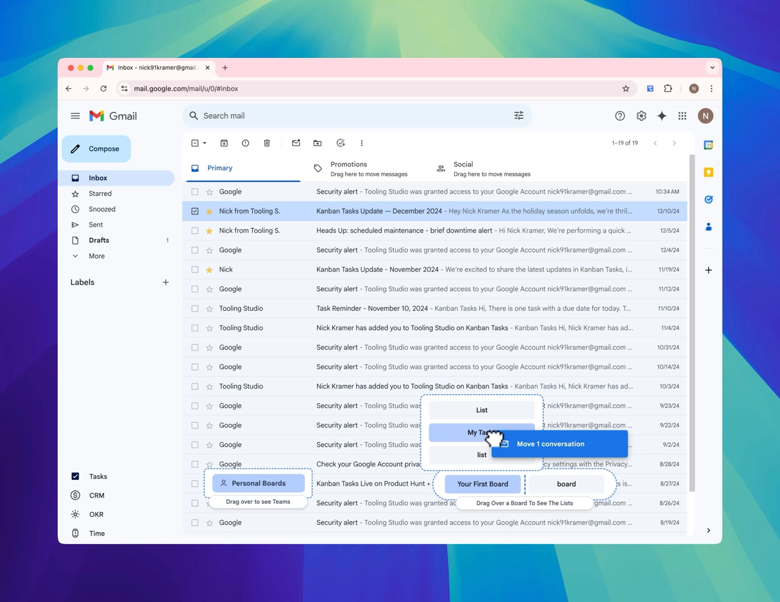Image resolution: width=780 pixels, height=602 pixels.
Task: Click the Gmail logo
Action: 113,116
